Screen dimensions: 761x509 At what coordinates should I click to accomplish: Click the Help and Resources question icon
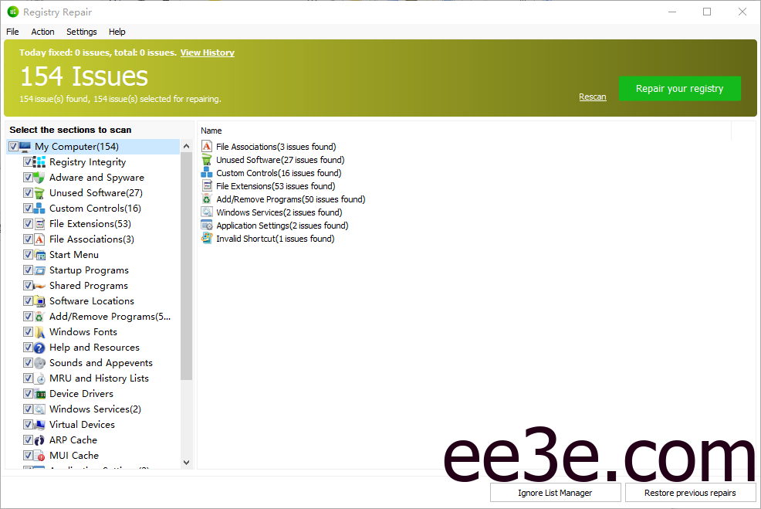coord(39,348)
